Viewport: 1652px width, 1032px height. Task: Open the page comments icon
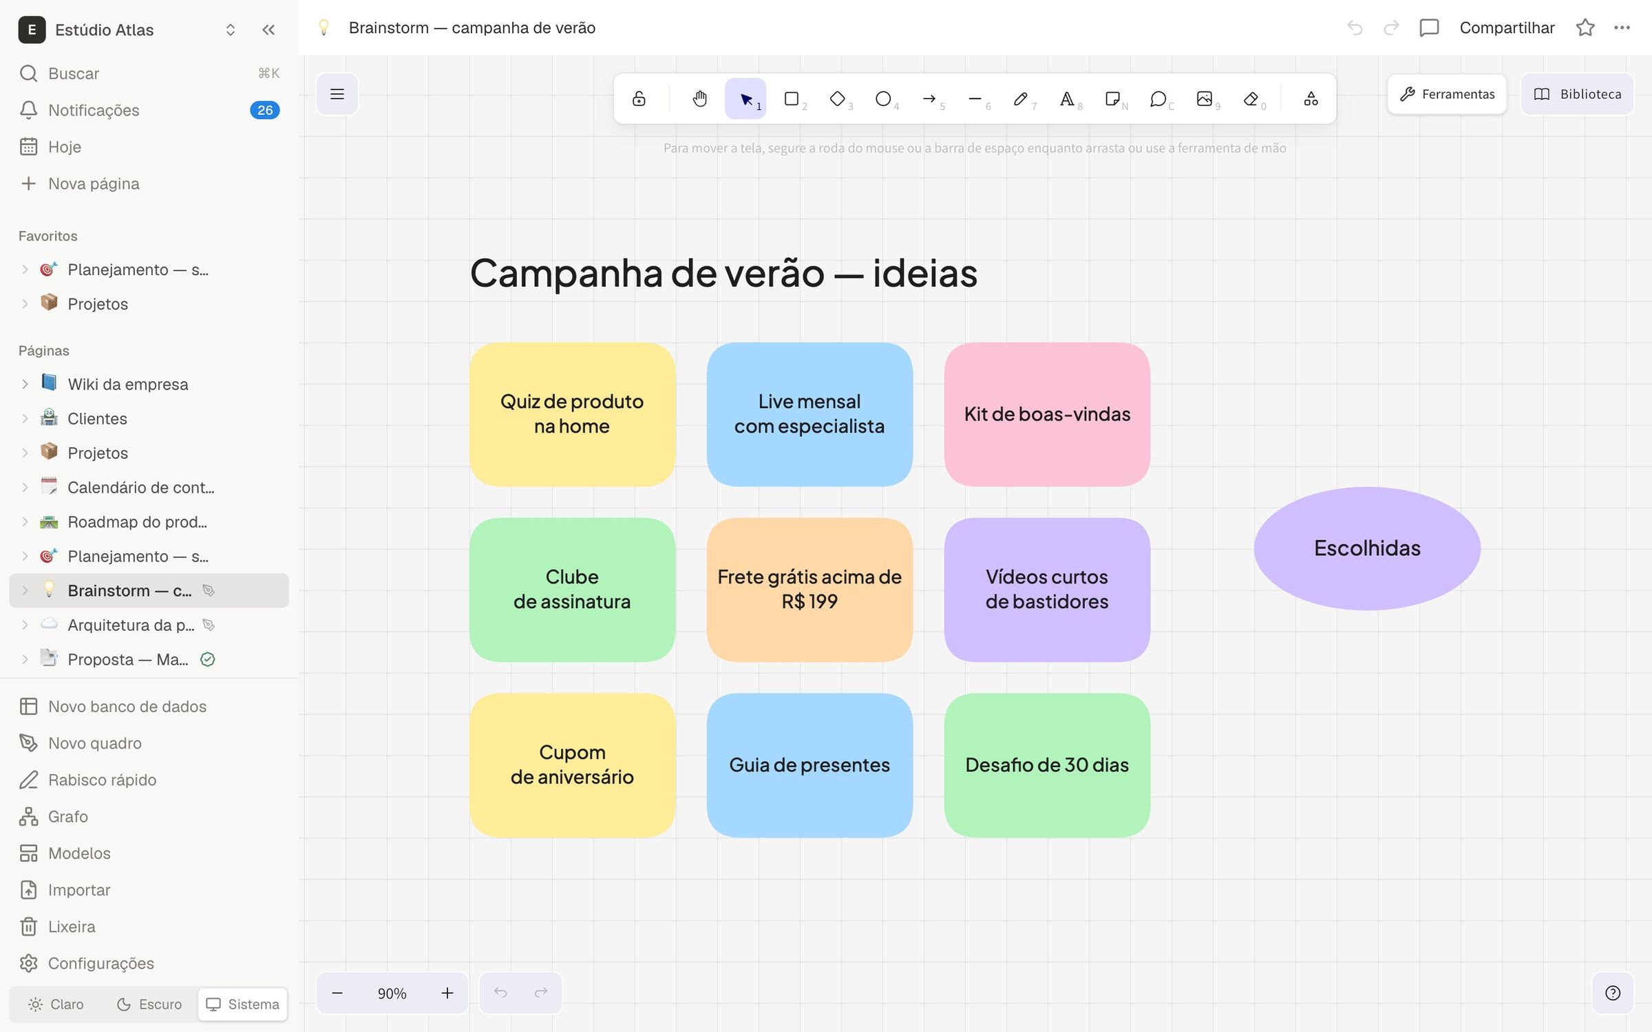tap(1429, 28)
